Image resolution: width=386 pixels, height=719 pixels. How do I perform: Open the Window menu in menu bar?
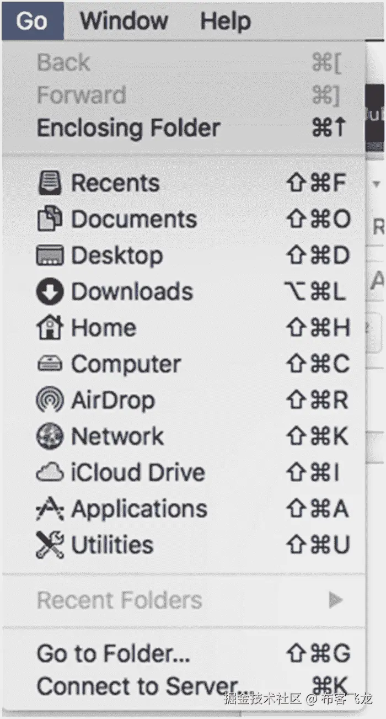pos(124,21)
